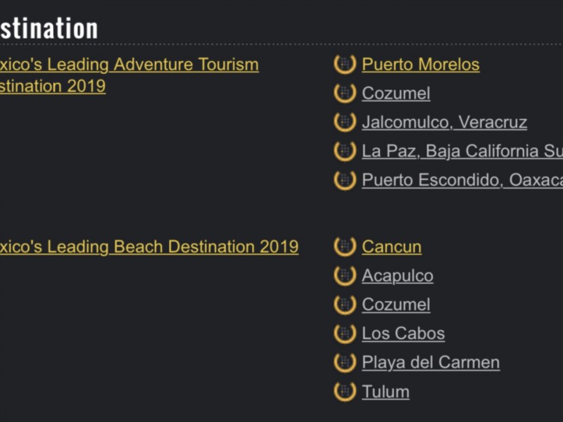The image size is (563, 422).
Task: Open Mexico's Leading Adventure Tourism Destination 2019
Action: pos(129,75)
